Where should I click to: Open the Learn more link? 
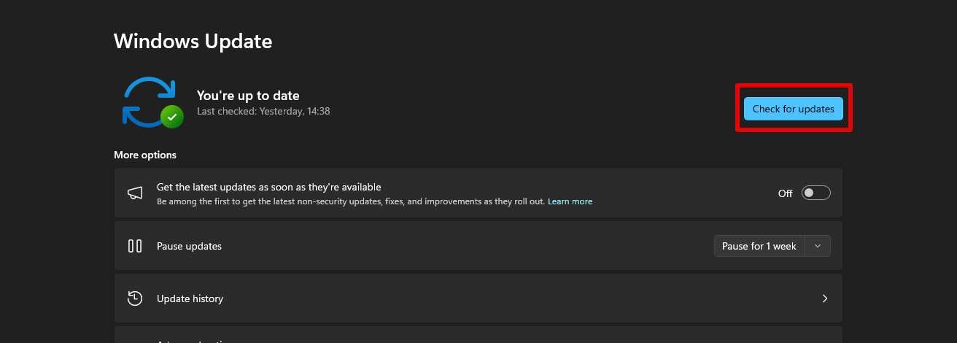570,201
